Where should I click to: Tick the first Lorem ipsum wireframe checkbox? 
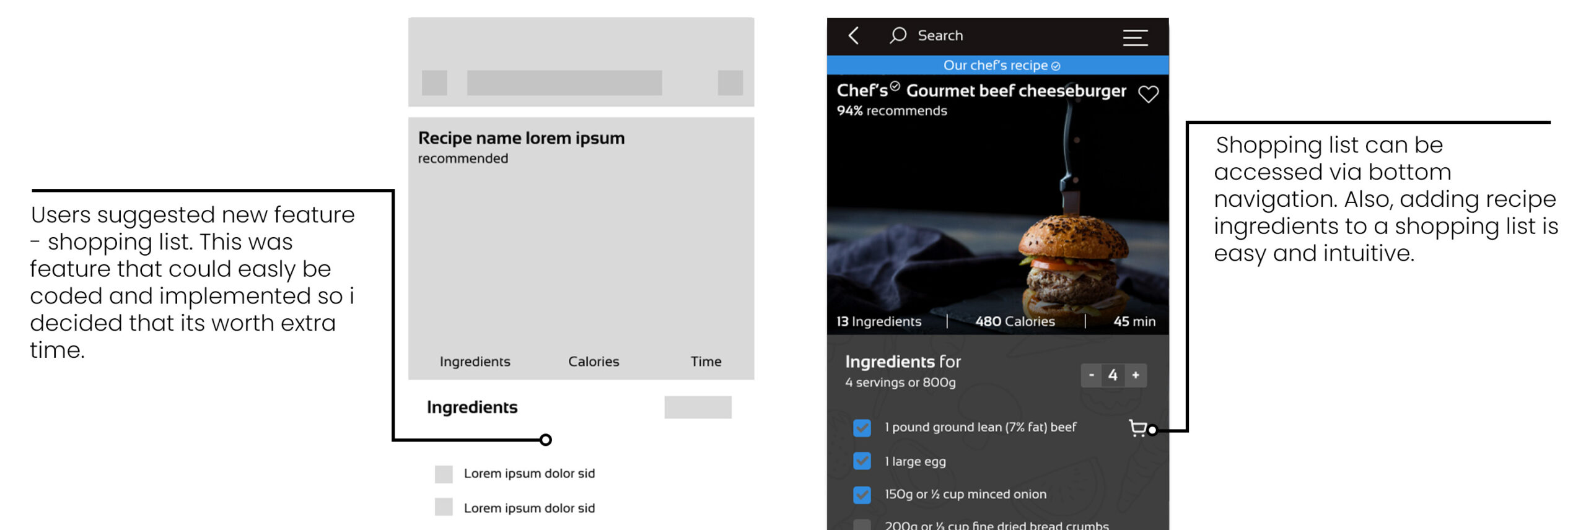(x=444, y=474)
